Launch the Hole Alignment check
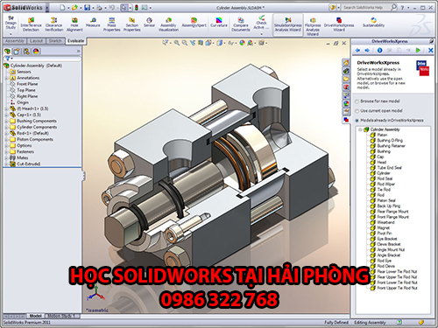Image resolution: width=438 pixels, height=328 pixels. (74, 24)
